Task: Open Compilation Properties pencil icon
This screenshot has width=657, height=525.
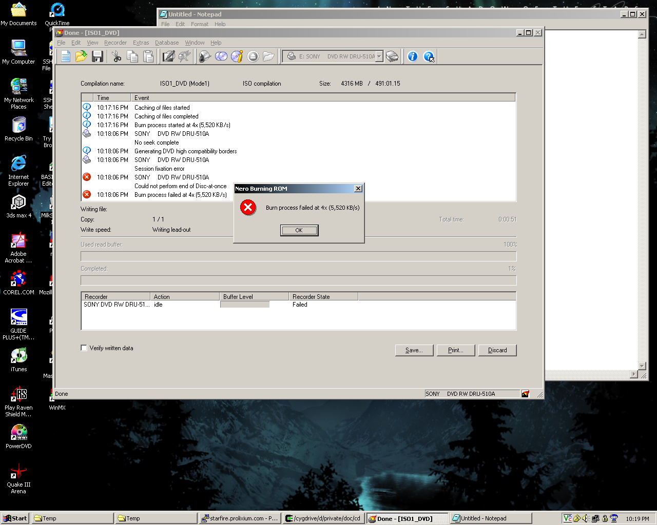Action: pos(168,56)
